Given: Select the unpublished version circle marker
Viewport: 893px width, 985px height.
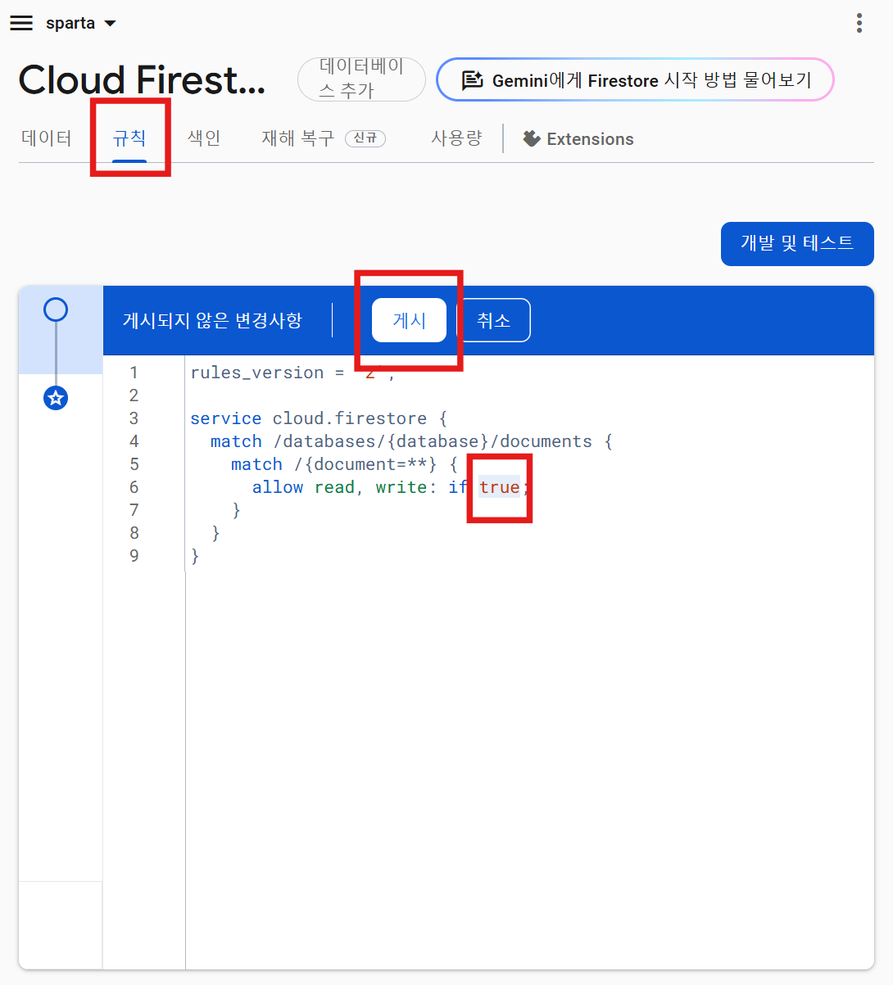Looking at the screenshot, I should coord(56,310).
